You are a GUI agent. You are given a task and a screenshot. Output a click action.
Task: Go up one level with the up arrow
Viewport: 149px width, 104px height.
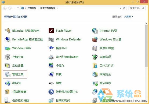pyautogui.click(x=18, y=8)
